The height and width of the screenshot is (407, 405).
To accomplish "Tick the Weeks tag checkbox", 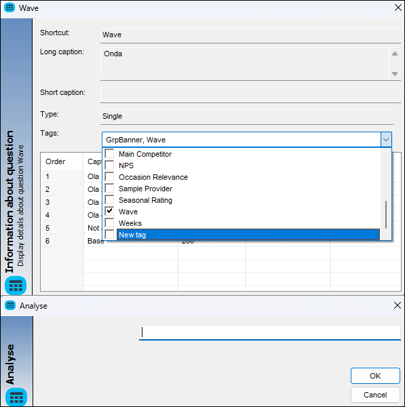I will tap(109, 222).
